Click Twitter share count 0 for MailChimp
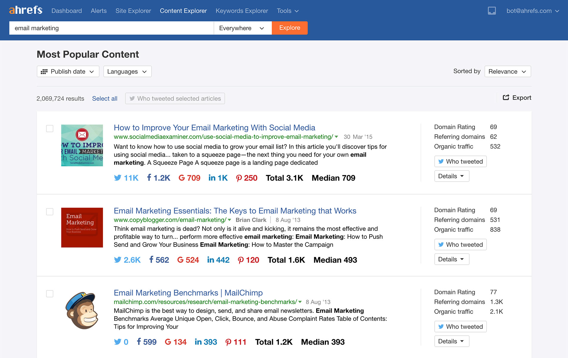 pyautogui.click(x=121, y=342)
